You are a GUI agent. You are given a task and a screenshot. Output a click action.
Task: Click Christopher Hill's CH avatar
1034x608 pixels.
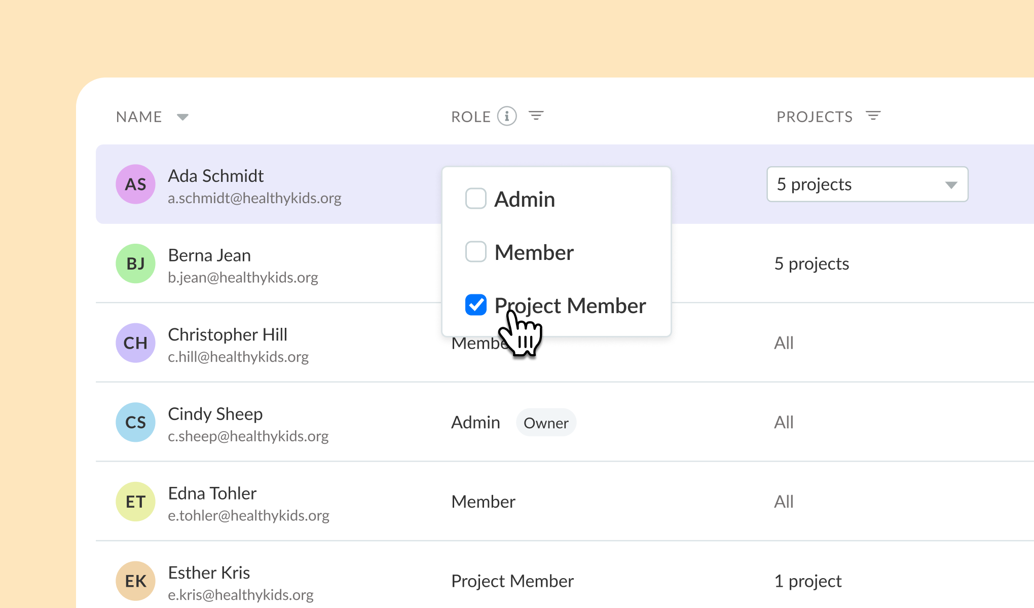click(x=135, y=343)
